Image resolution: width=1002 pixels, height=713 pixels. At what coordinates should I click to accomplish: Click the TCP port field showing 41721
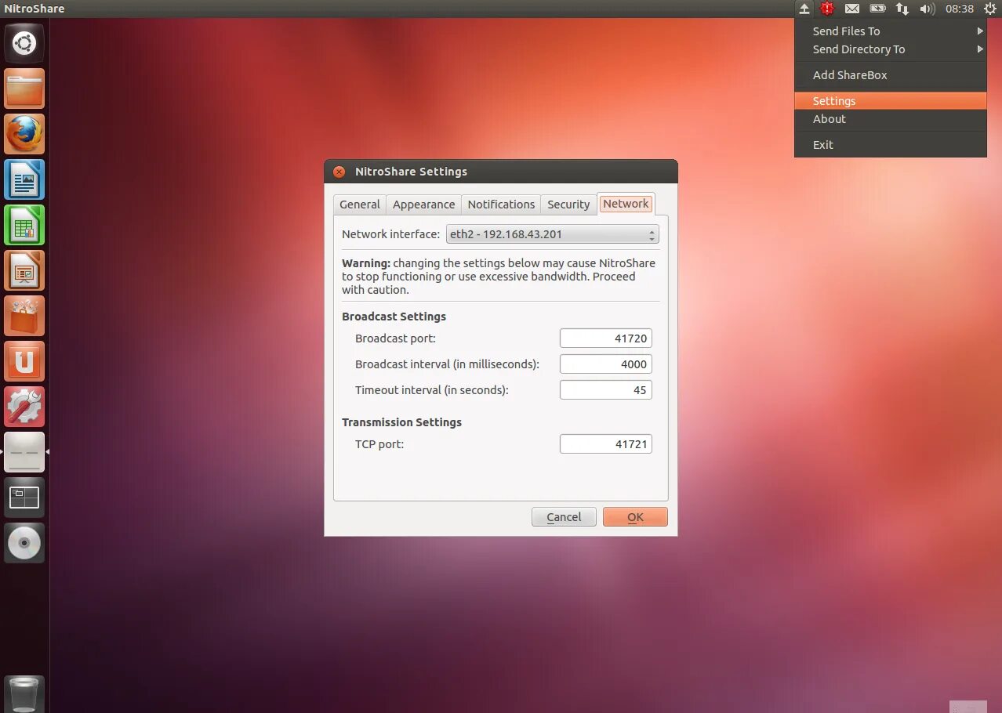[x=606, y=444]
